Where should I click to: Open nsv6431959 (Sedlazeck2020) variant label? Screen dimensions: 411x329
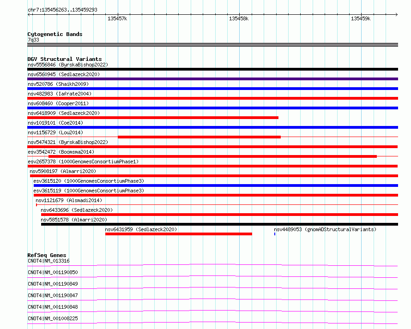coord(141,229)
